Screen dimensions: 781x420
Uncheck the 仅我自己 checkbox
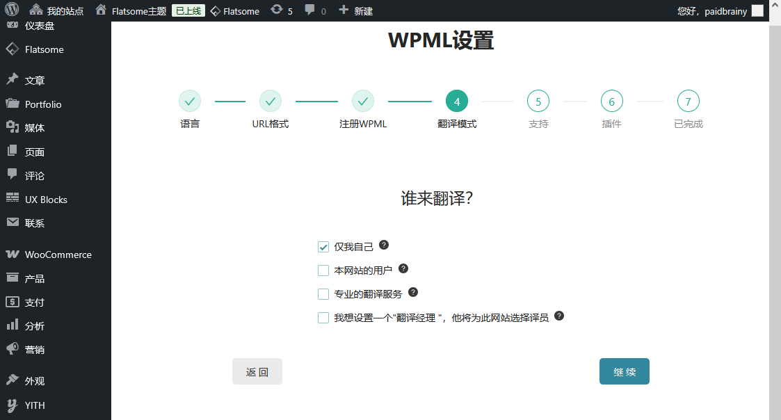[x=323, y=247]
